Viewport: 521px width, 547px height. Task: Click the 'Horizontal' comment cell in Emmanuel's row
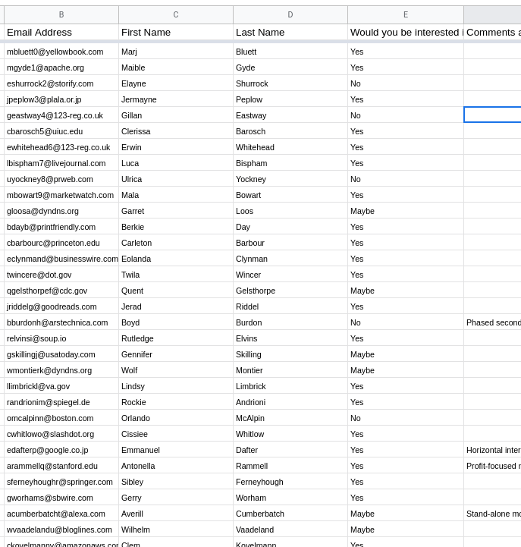(492, 450)
